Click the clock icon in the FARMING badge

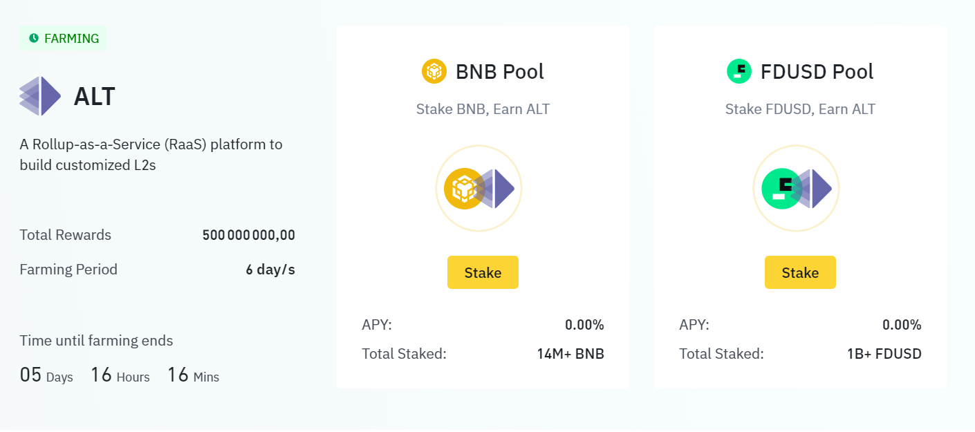click(x=33, y=38)
